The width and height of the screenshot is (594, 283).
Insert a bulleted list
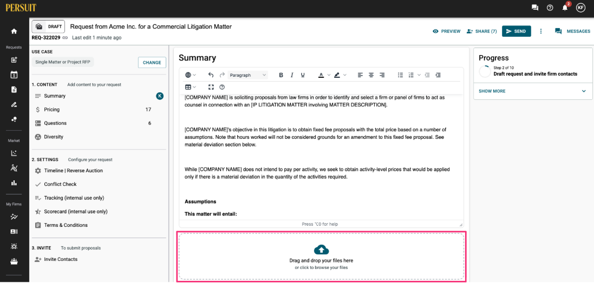tap(400, 75)
